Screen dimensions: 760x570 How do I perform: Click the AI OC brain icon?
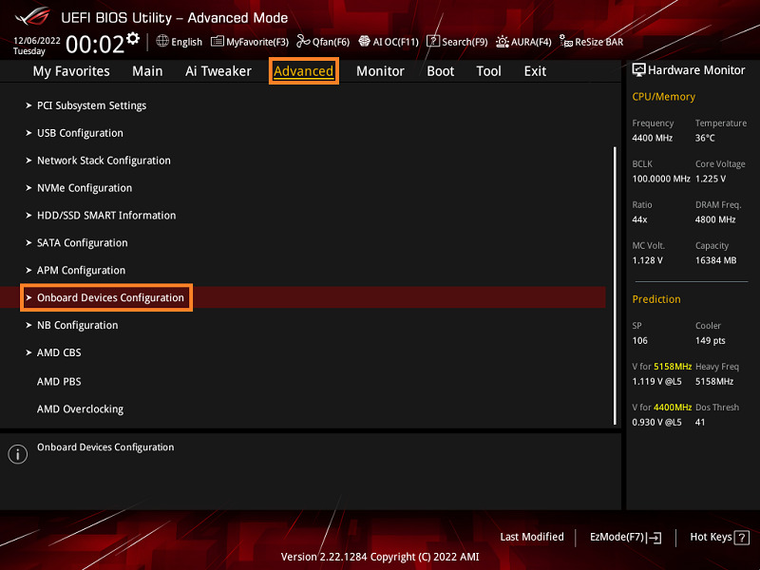click(364, 41)
